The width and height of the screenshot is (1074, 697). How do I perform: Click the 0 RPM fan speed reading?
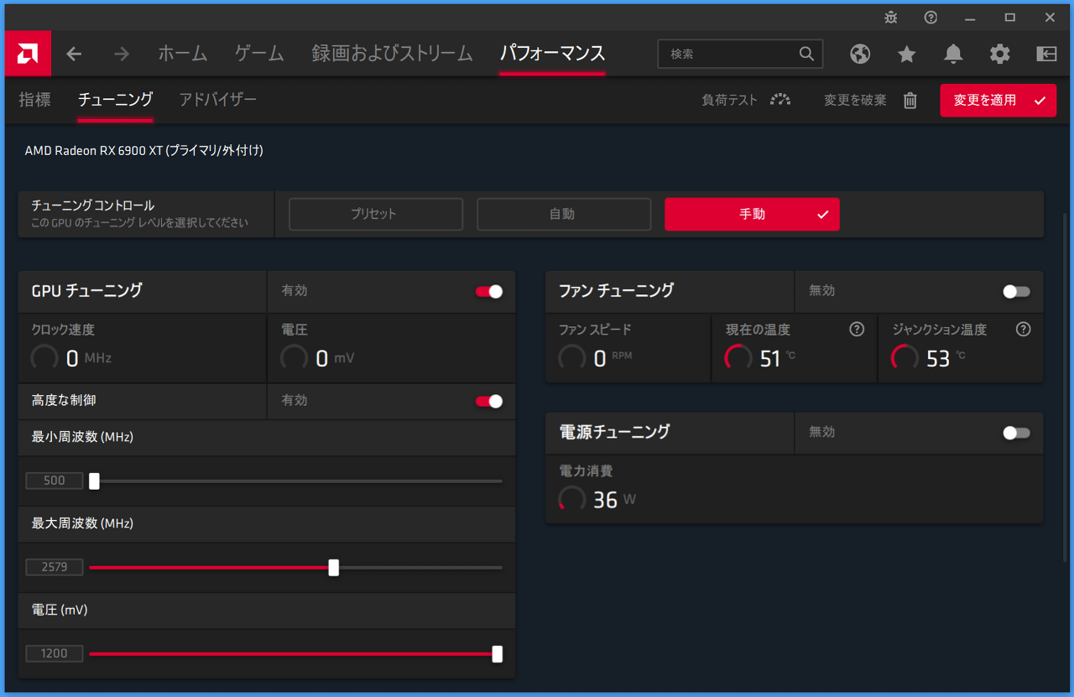coord(613,359)
